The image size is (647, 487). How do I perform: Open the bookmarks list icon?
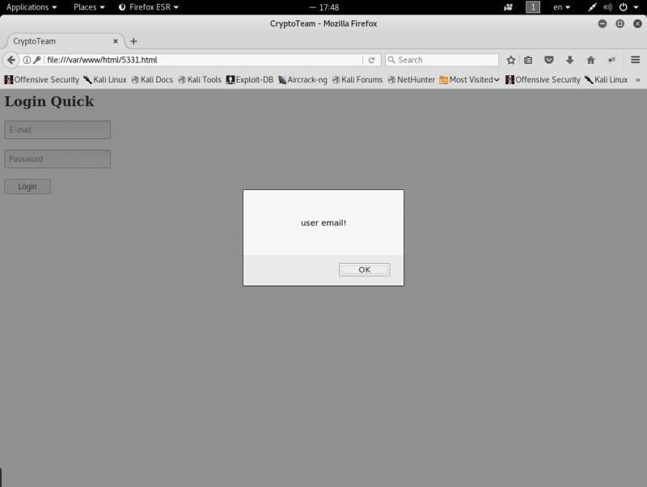pyautogui.click(x=528, y=60)
